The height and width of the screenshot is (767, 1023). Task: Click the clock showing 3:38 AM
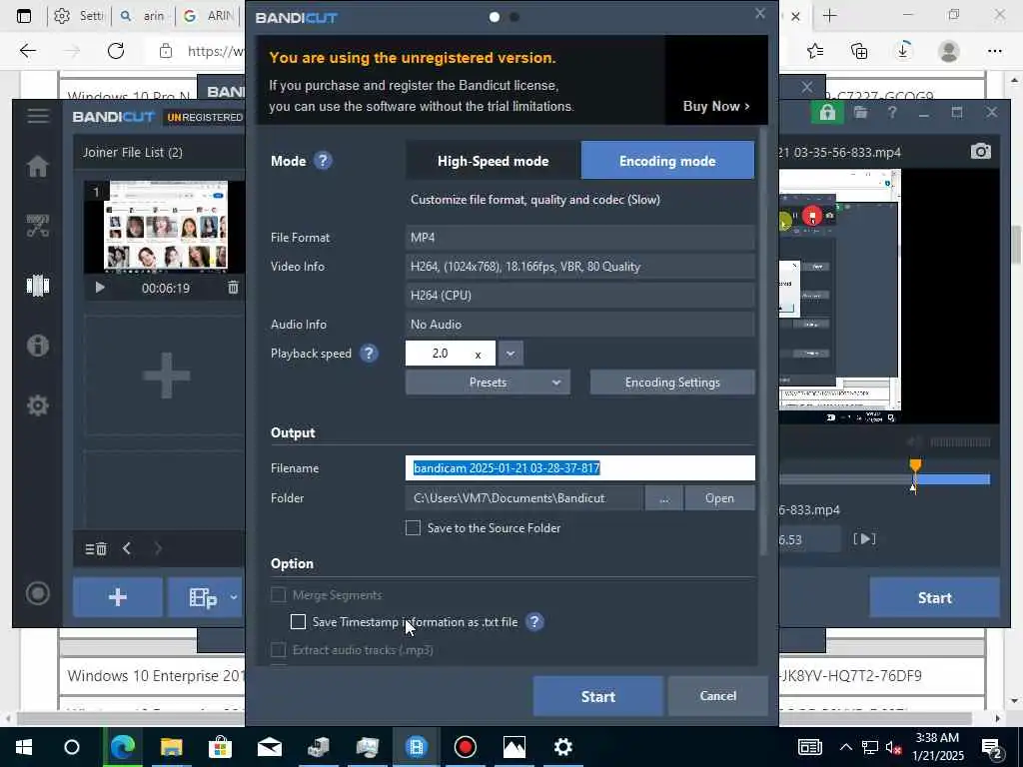coord(937,738)
